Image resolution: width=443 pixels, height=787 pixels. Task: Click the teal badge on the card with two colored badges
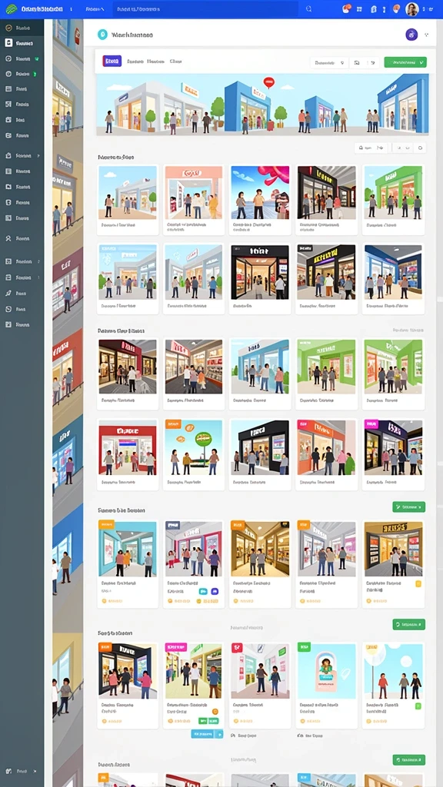coord(203,592)
